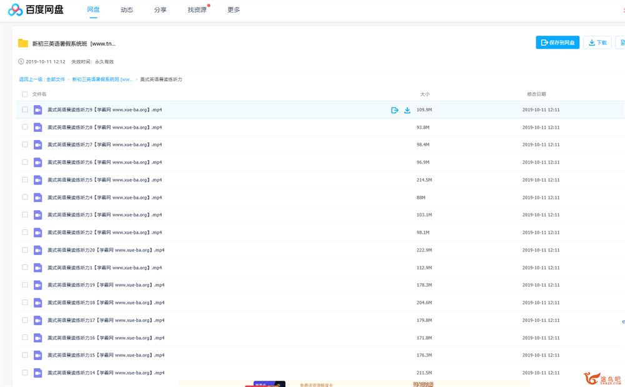Click 返回上一级 breadcrumb link
The width and height of the screenshot is (625, 387).
click(31, 79)
